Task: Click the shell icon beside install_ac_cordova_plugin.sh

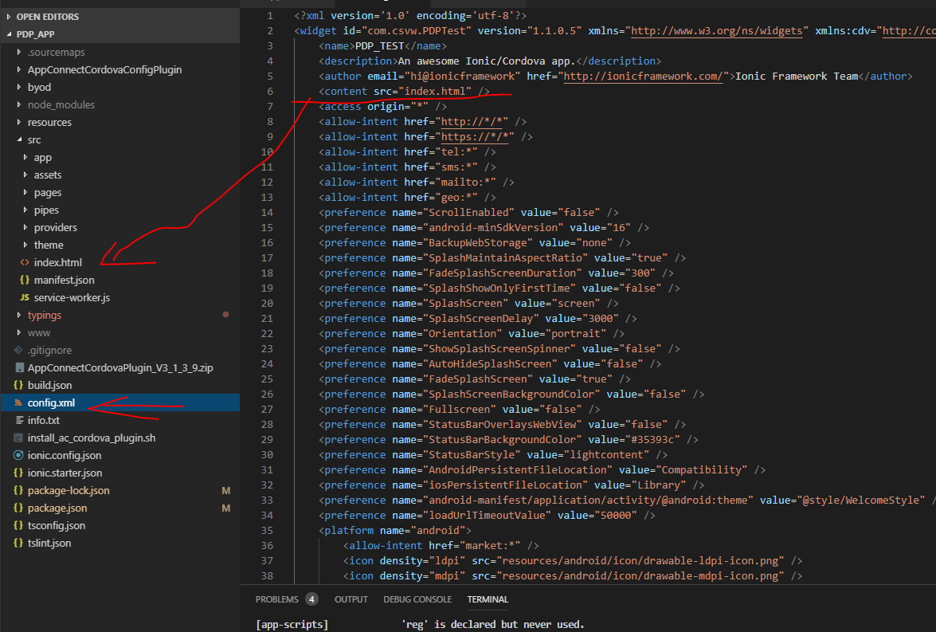Action: coord(18,438)
